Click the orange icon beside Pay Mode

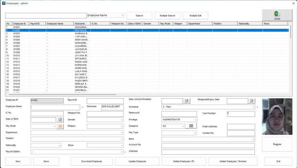point(61,126)
